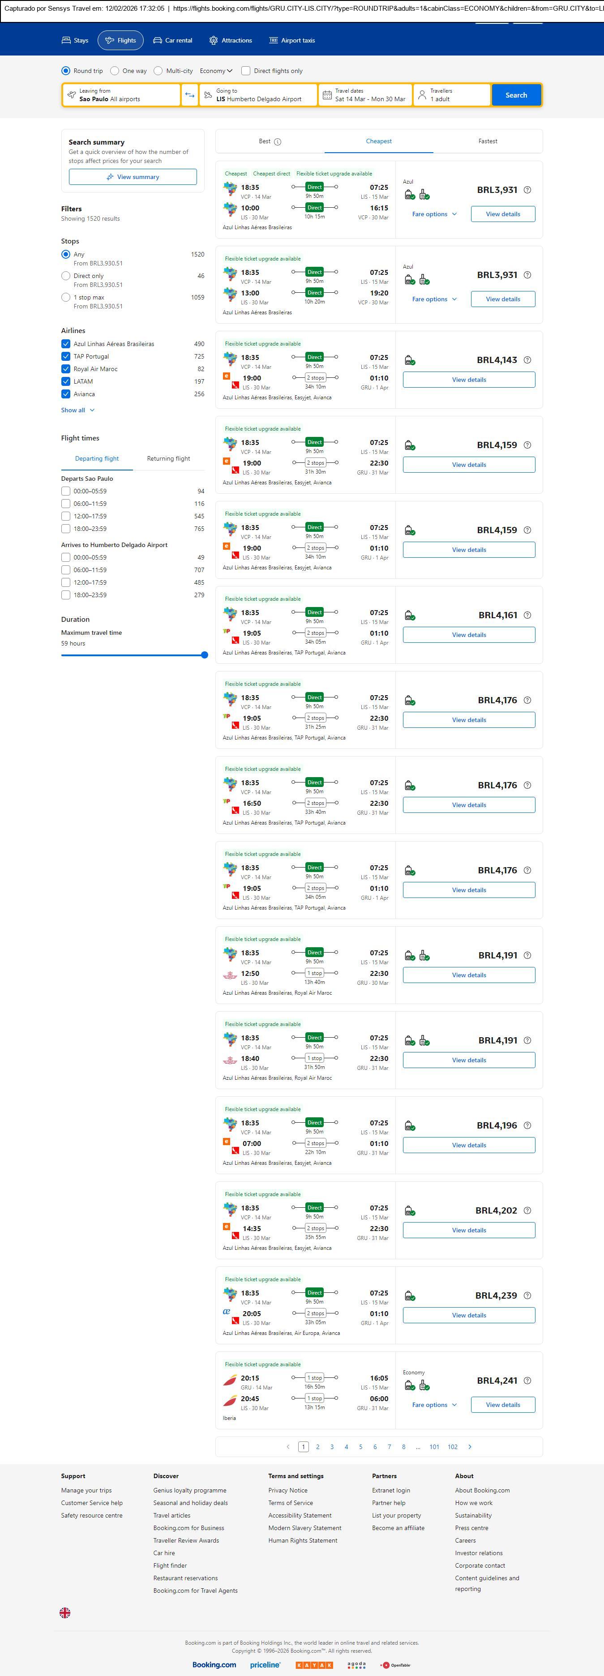Click the Car rental icon in the top navigation

click(158, 40)
